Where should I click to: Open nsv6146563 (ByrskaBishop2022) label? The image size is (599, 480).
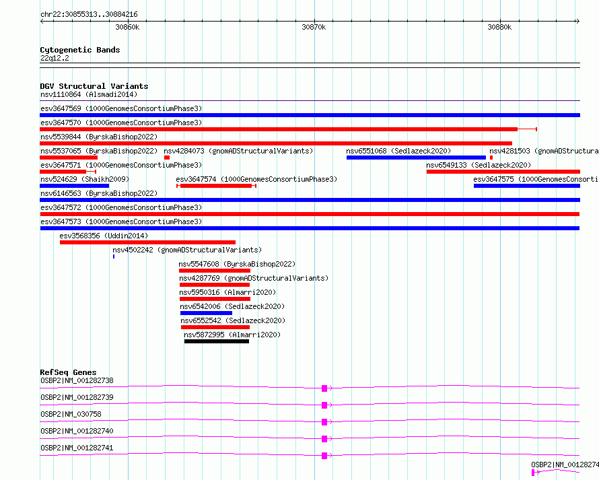pyautogui.click(x=99, y=193)
